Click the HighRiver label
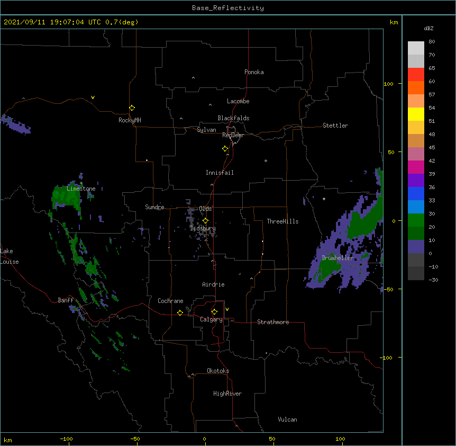 pos(227,394)
